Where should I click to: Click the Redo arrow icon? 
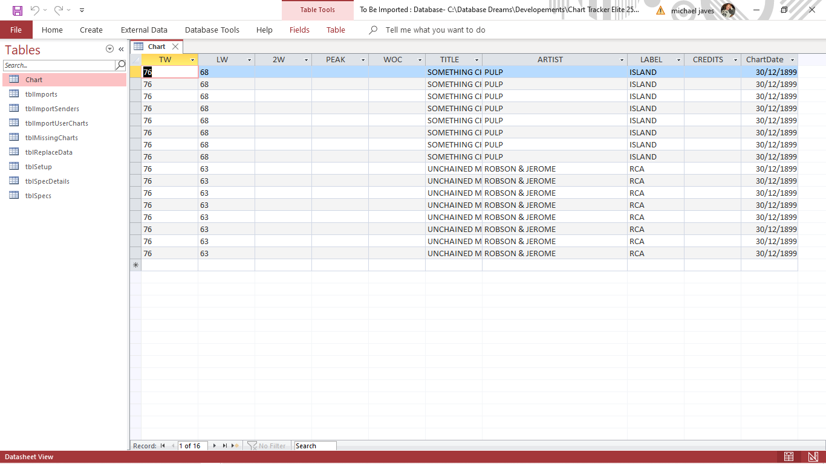click(x=59, y=10)
